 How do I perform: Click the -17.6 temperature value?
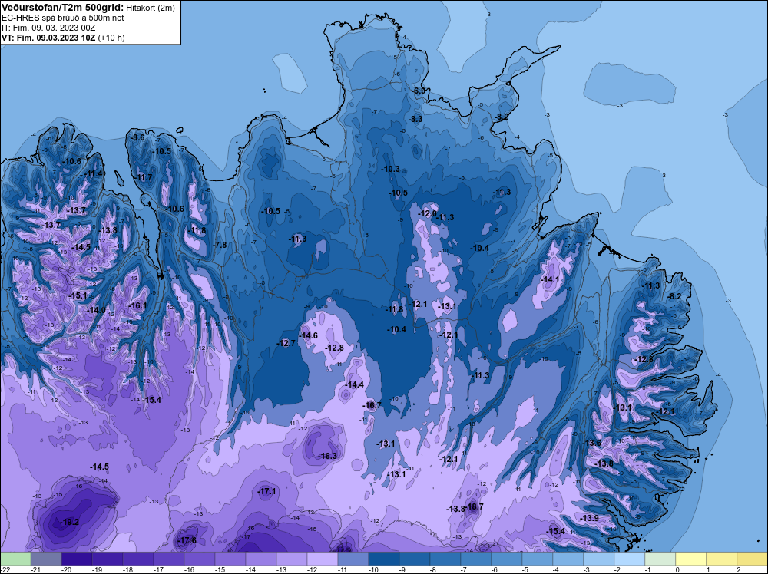pyautogui.click(x=187, y=540)
